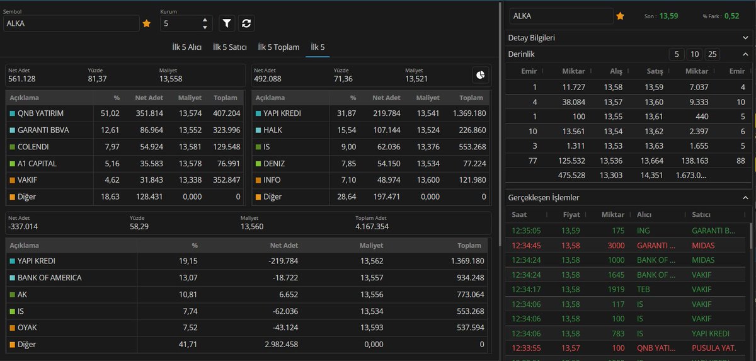
Task: Click the COLENDI green color square
Action: coord(13,147)
